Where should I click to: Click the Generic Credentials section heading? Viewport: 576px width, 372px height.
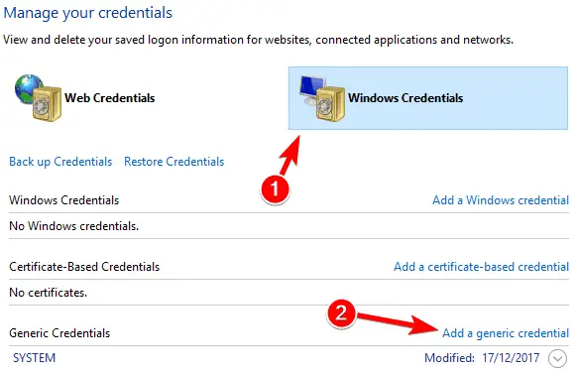(x=59, y=333)
